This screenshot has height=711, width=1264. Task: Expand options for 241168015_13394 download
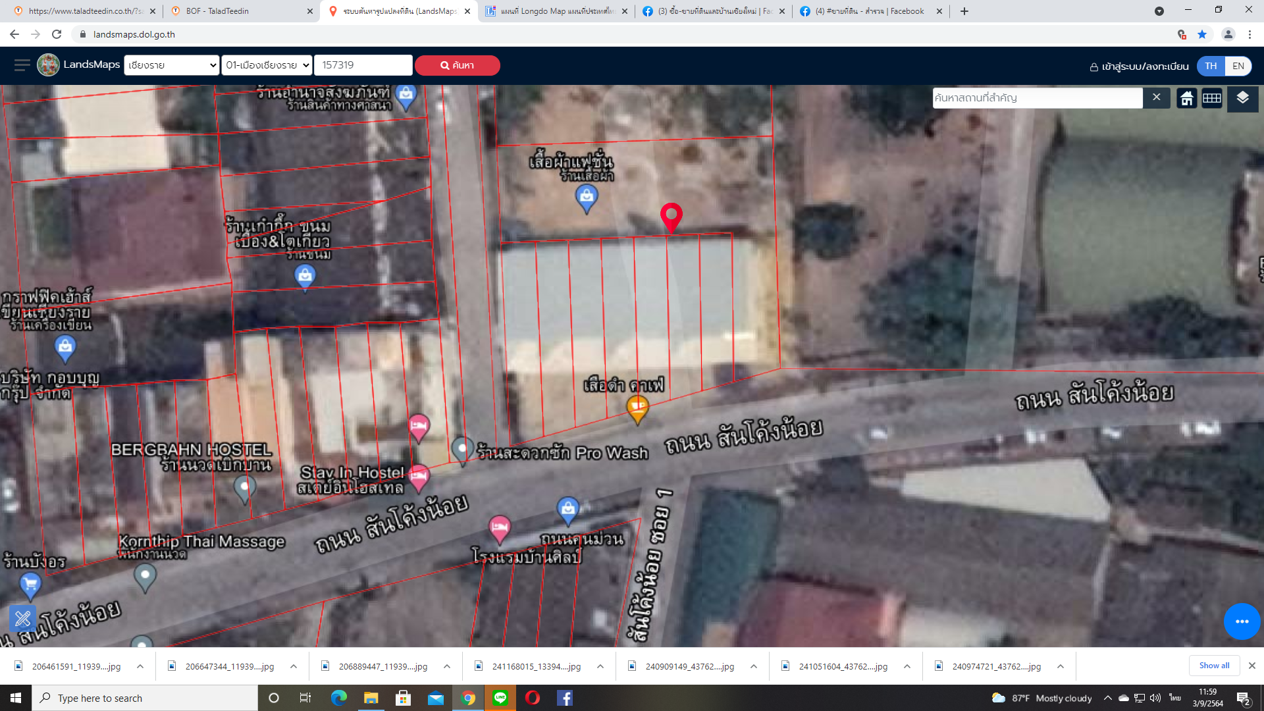(600, 666)
